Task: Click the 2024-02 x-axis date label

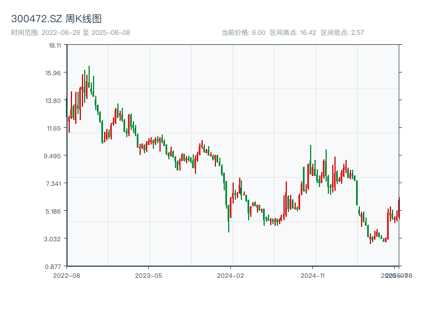Action: click(x=231, y=275)
